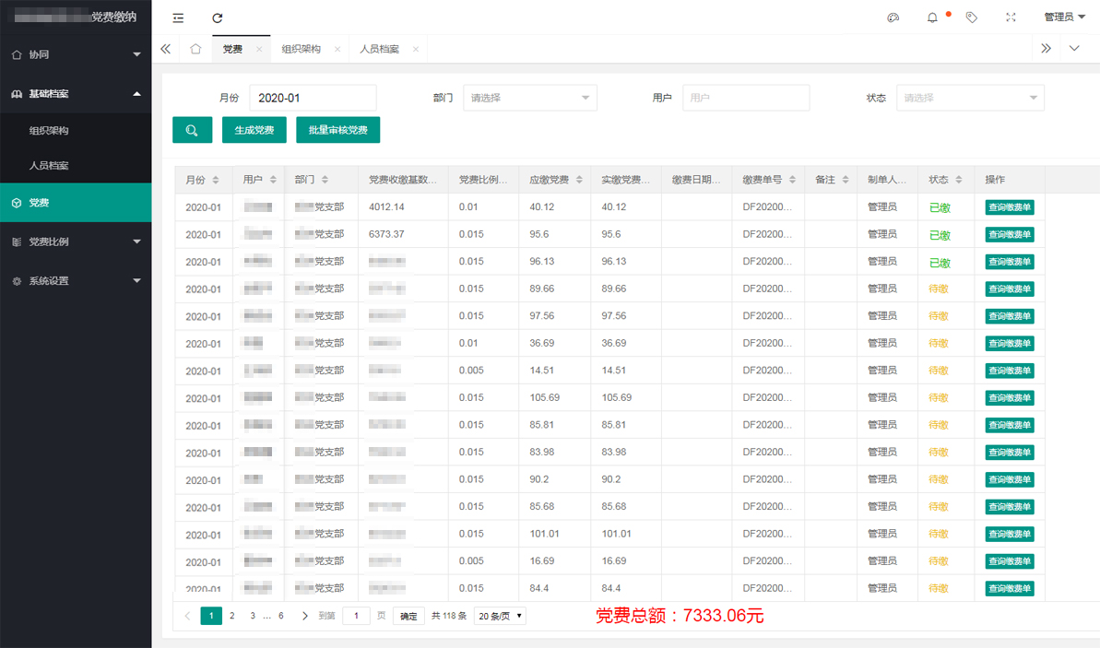This screenshot has height=648, width=1100.
Task: Click the tag note icon in header
Action: (x=972, y=18)
